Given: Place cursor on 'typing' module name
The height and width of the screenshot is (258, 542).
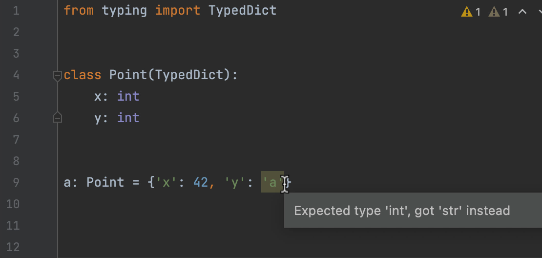Looking at the screenshot, I should click(124, 10).
